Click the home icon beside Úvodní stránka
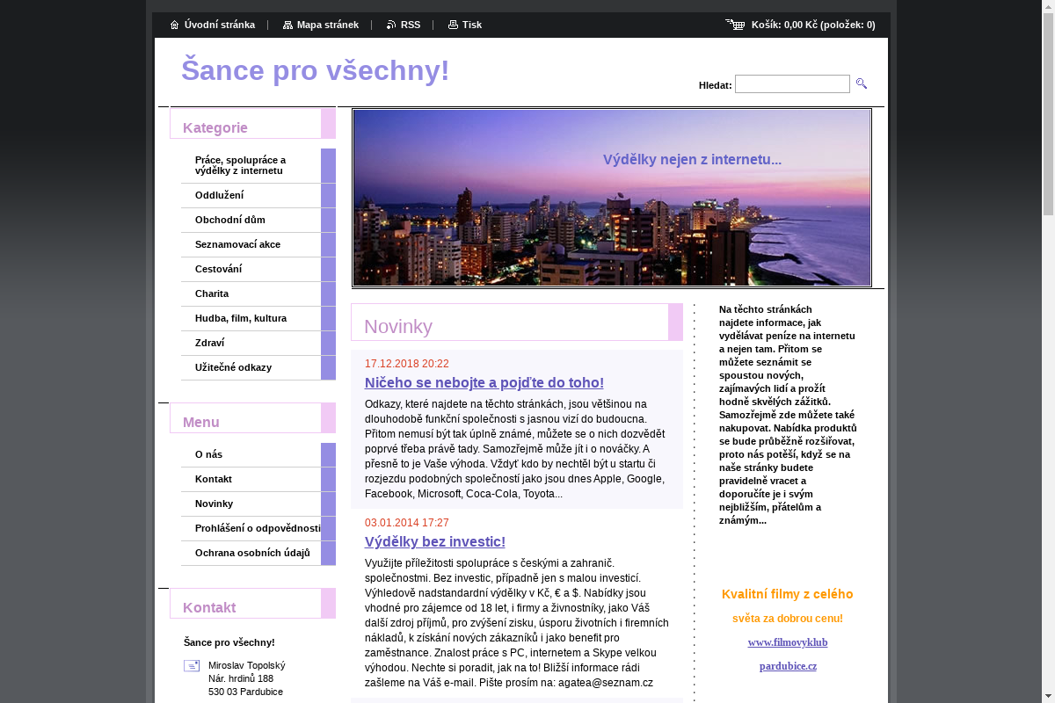Image resolution: width=1055 pixels, height=703 pixels. (174, 25)
